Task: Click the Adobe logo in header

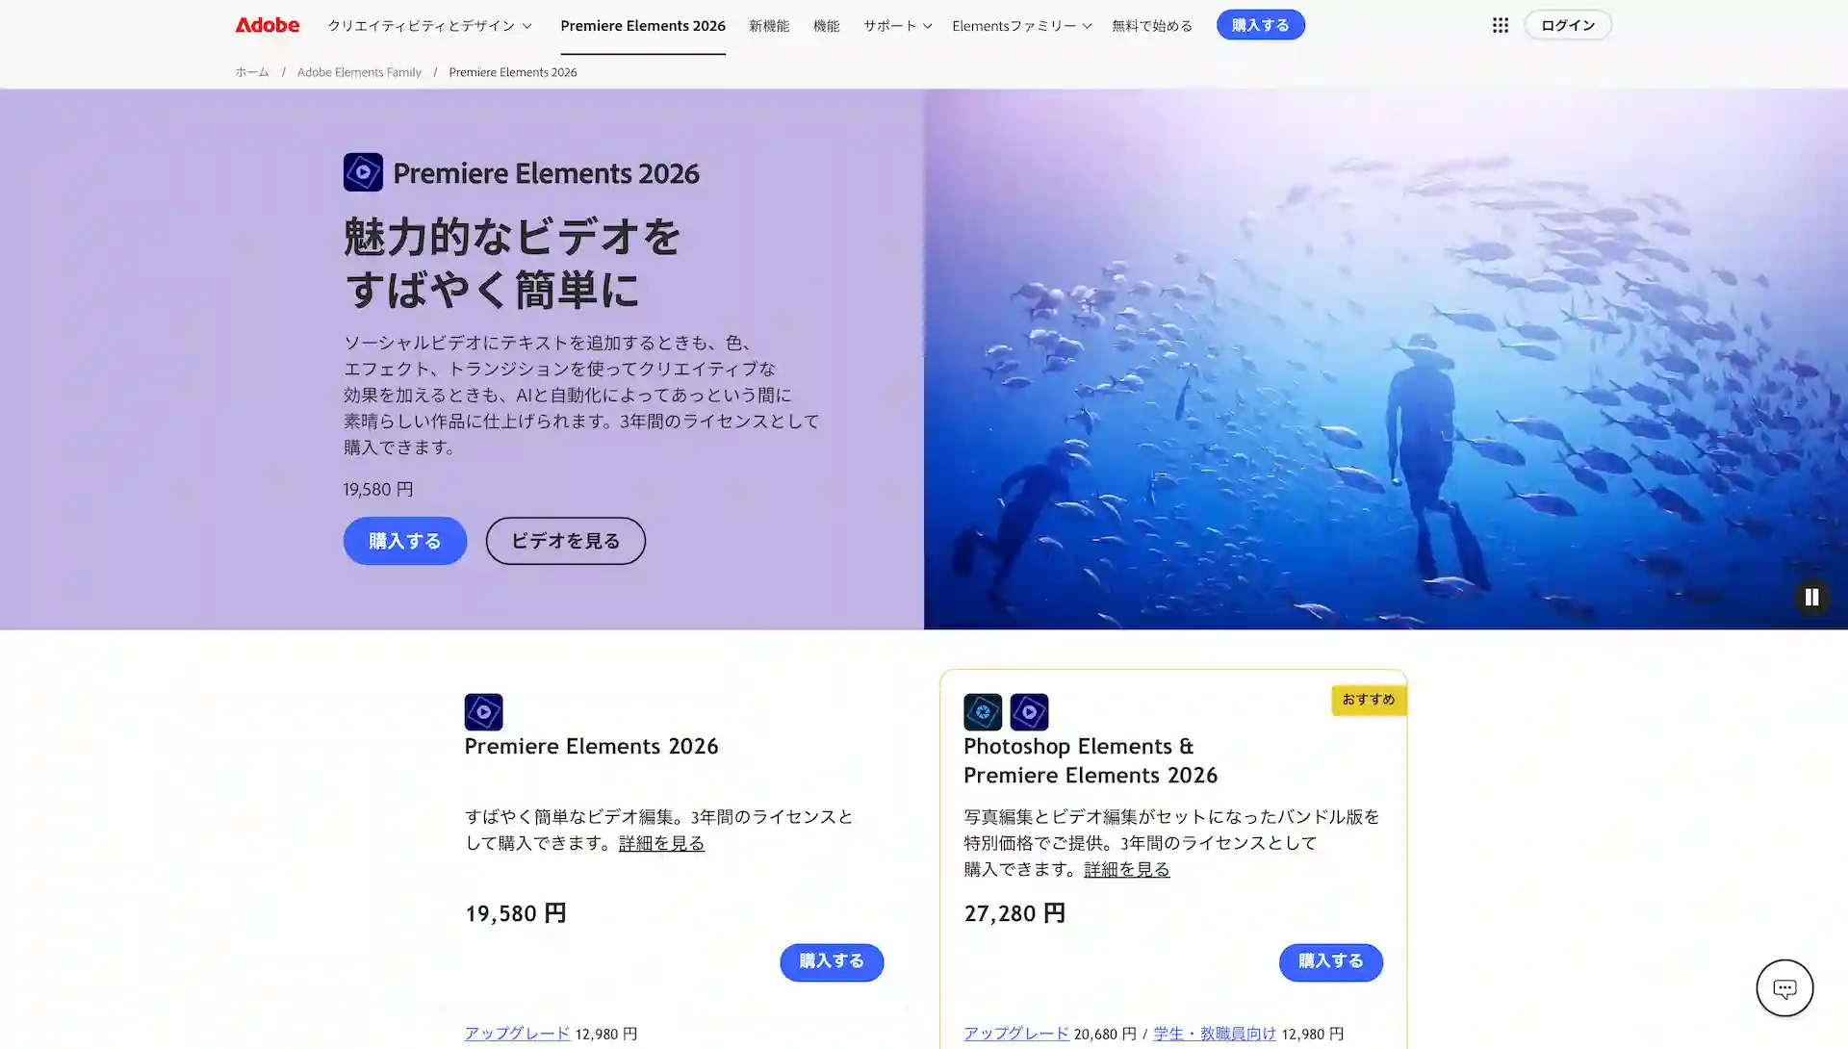Action: pos(267,25)
